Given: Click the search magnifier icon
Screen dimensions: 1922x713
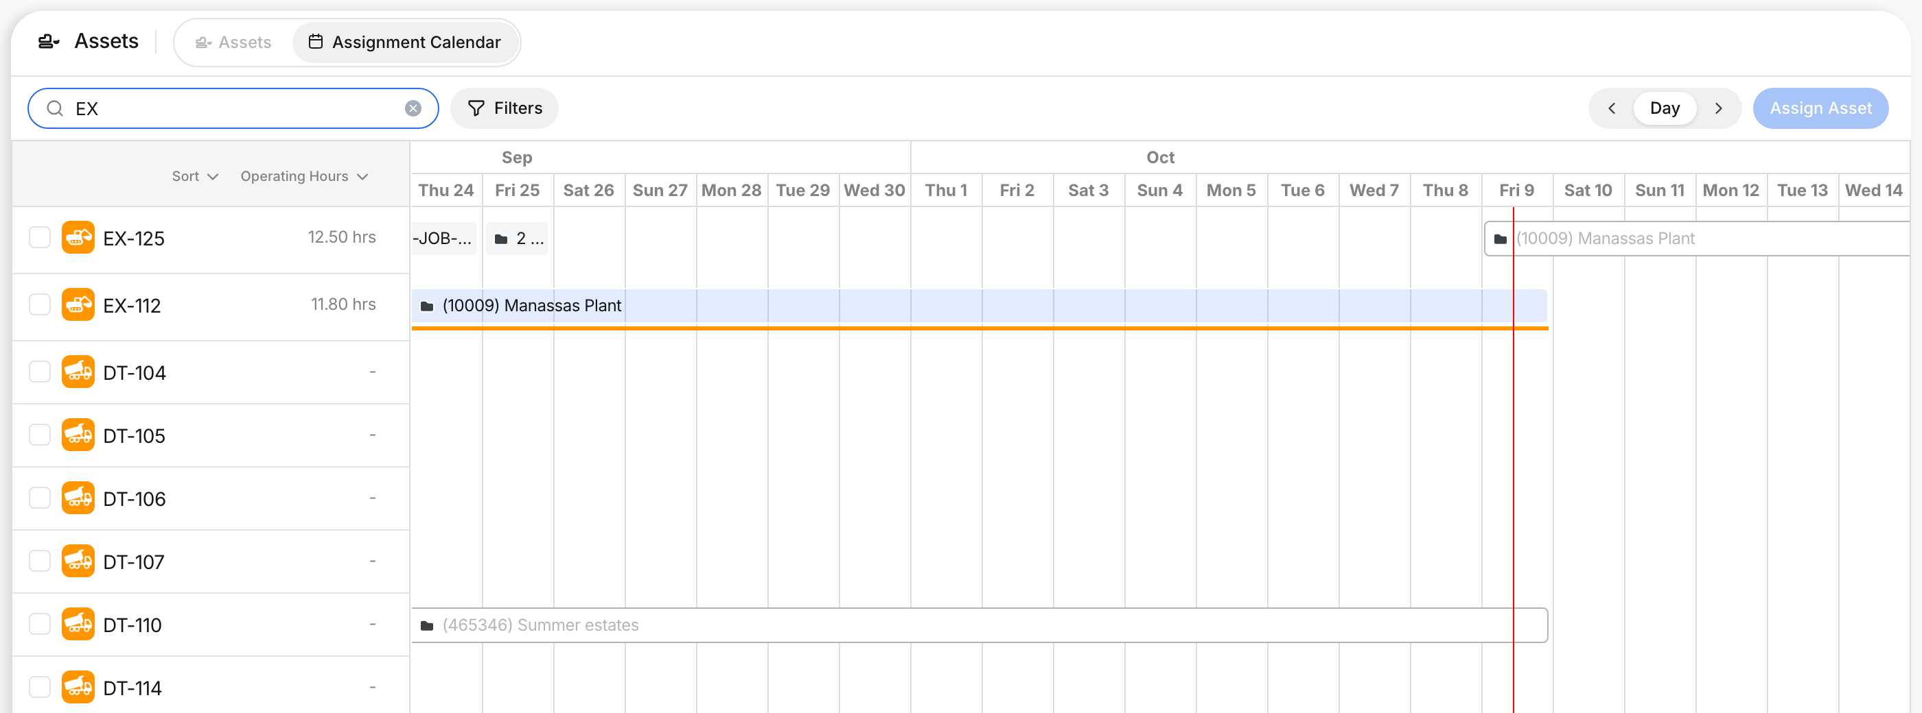Looking at the screenshot, I should click(x=54, y=109).
